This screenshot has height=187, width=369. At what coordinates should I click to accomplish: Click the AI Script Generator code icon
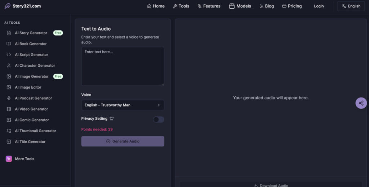click(9, 54)
